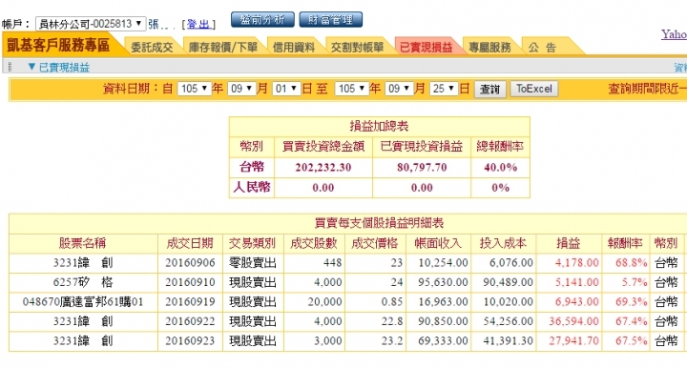Click the book income value 95,630.00
This screenshot has width=687, height=368.
point(443,282)
